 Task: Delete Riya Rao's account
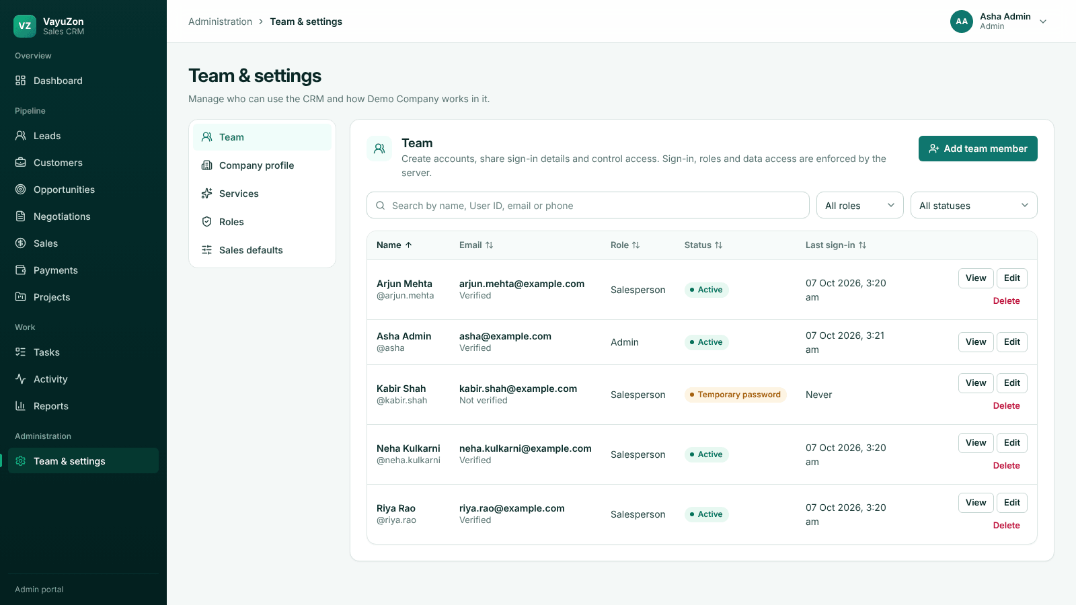1006,526
